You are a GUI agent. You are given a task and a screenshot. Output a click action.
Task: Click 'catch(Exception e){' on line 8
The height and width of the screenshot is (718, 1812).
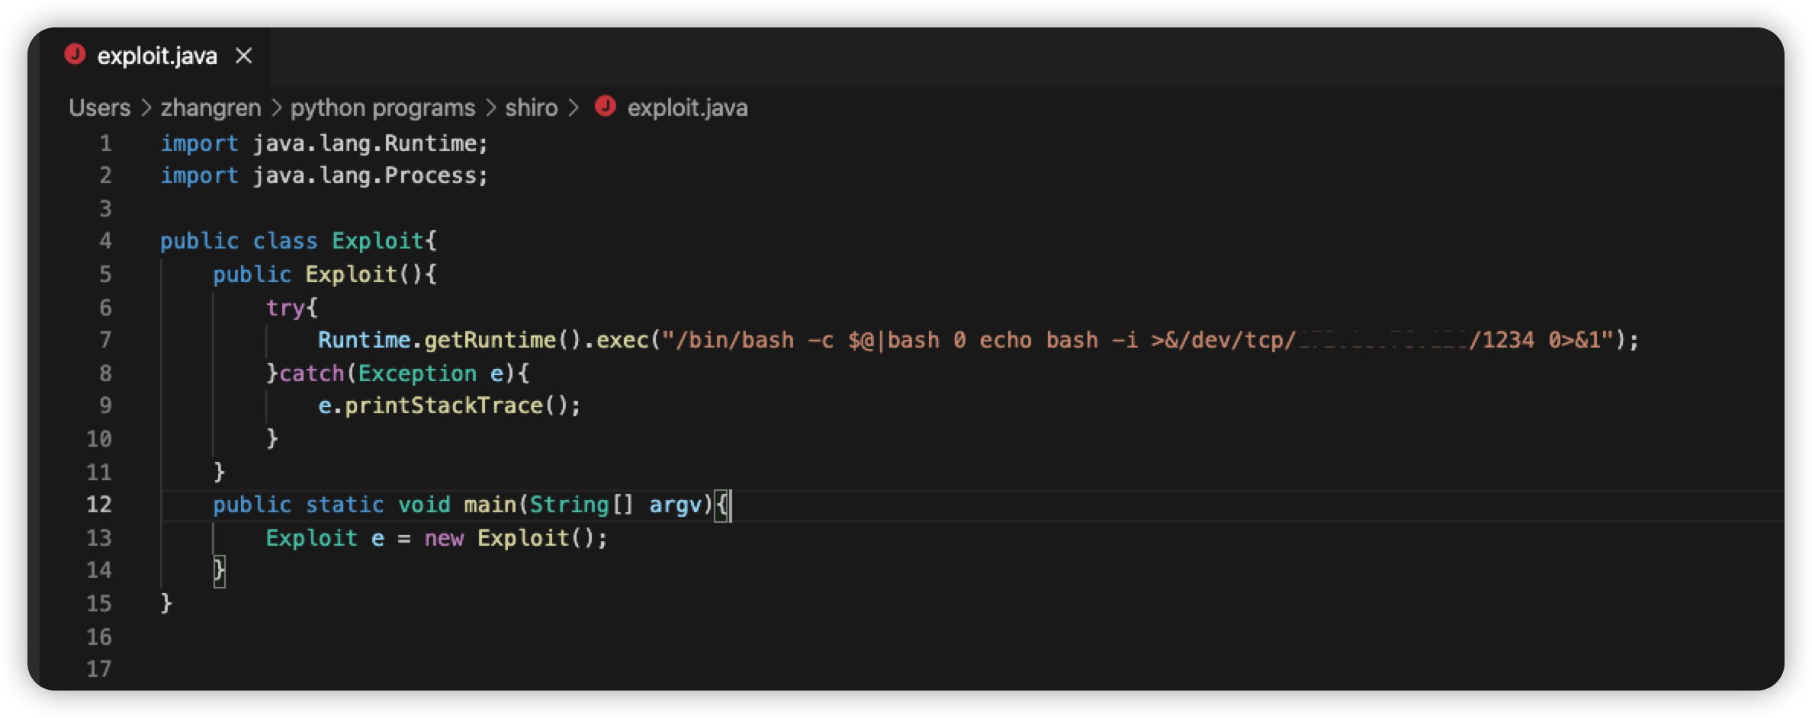point(404,373)
